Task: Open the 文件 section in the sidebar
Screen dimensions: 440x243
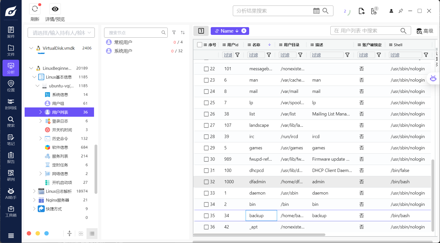Action: 11,50
